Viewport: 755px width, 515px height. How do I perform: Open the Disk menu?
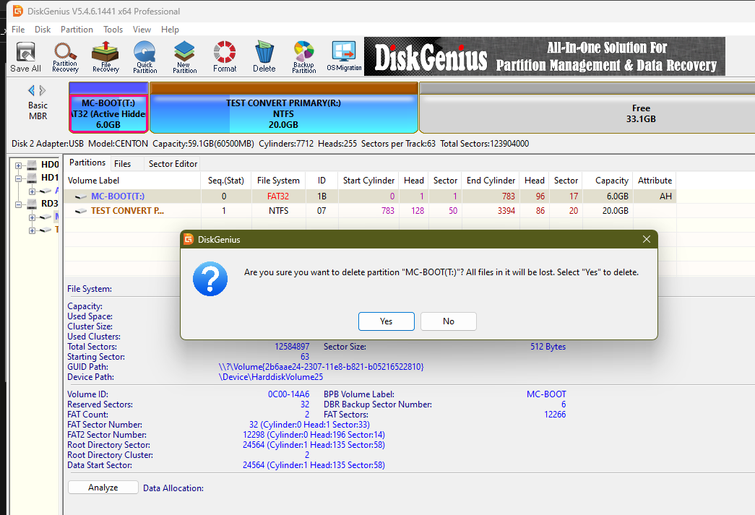pos(43,30)
